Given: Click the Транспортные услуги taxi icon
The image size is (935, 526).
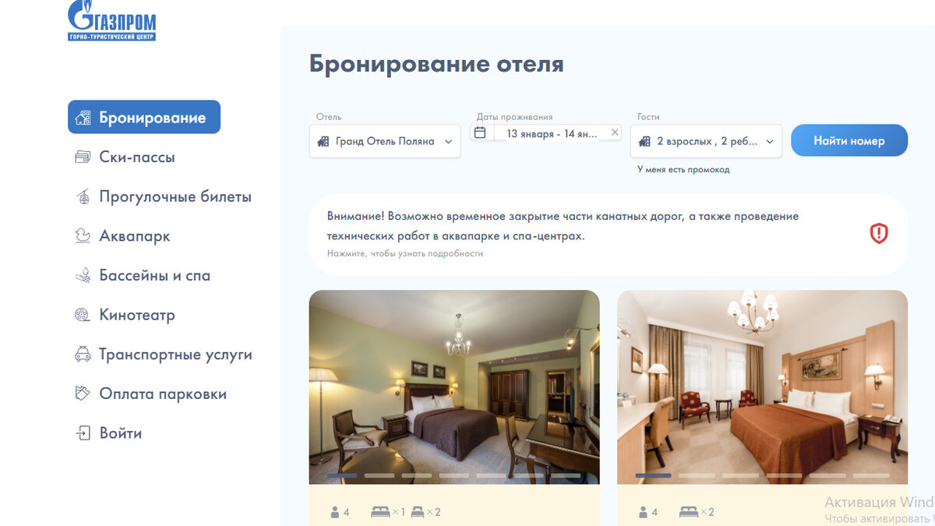Looking at the screenshot, I should (82, 355).
